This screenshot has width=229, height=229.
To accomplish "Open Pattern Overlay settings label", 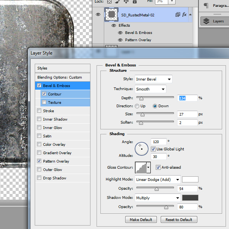I will click(x=56, y=161).
